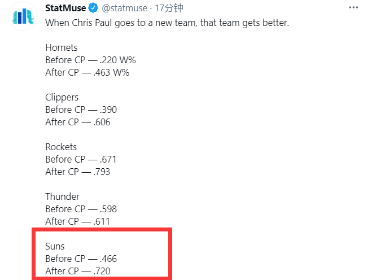The image size is (368, 280).
Task: Click the Suns team heading
Action: click(x=55, y=246)
